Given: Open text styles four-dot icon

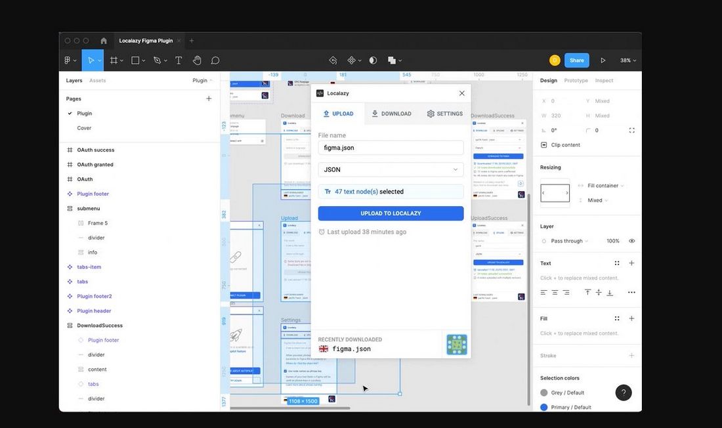Looking at the screenshot, I should coord(617,263).
